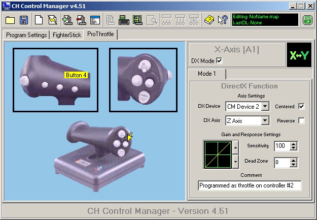
Task: Decrease Sensitivity with down spinner
Action: coord(293,148)
